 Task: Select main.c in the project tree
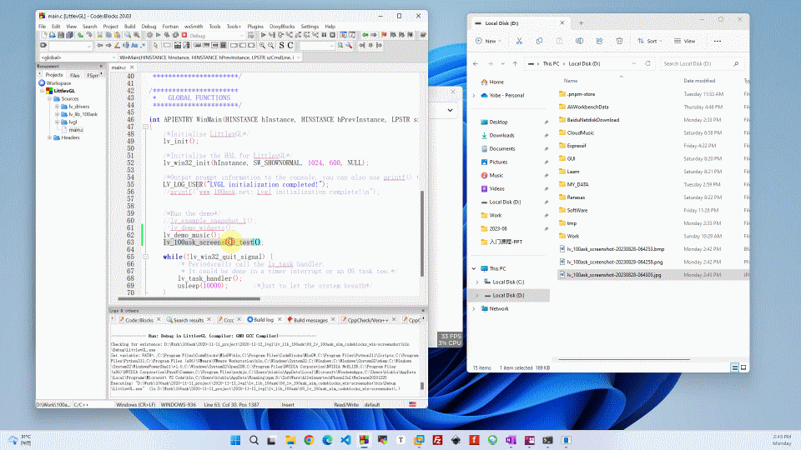(76, 130)
